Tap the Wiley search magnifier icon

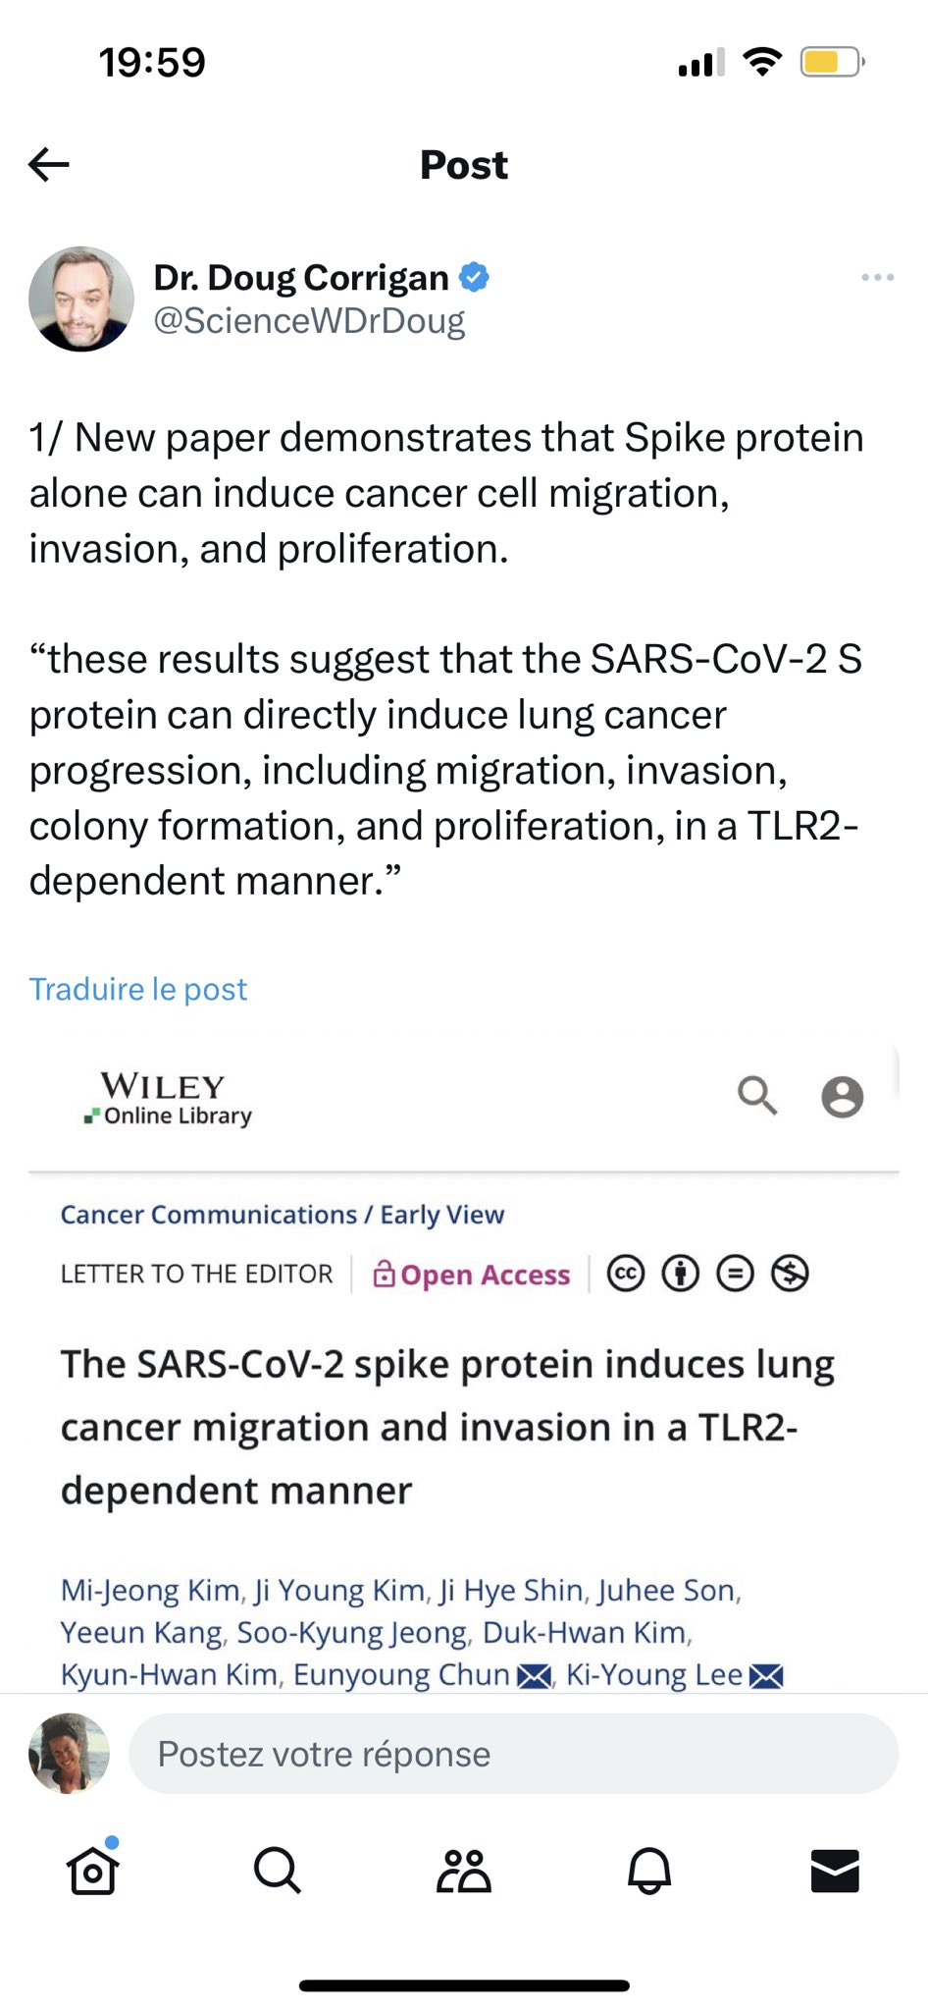(757, 1096)
